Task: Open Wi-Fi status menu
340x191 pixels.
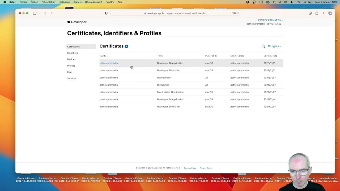Action: pos(299,2)
